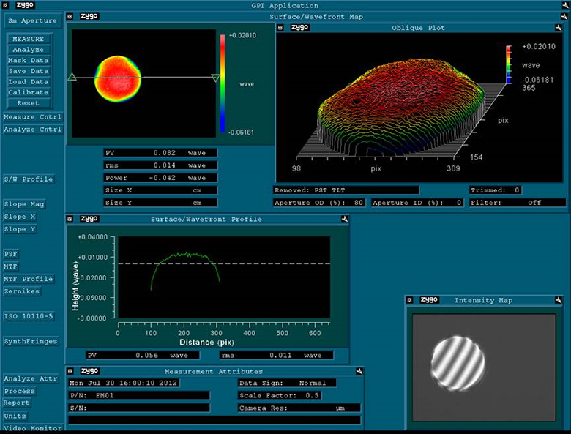
Task: Click the right slice triangle marker on map
Action: [x=215, y=78]
